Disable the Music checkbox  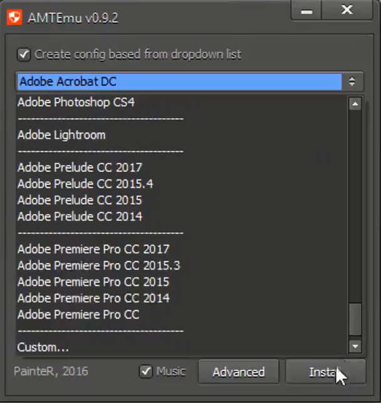click(x=146, y=372)
